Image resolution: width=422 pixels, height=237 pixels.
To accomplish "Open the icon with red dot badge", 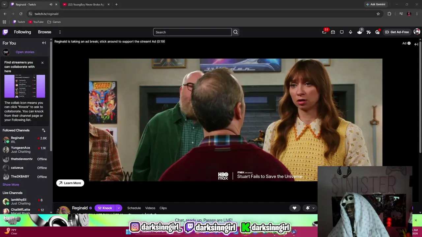I will point(377,32).
